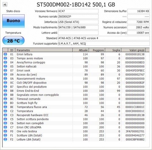Select the 'Settori riallocati' parameter text
The height and width of the screenshot is (150, 152).
click(x=26, y=66)
